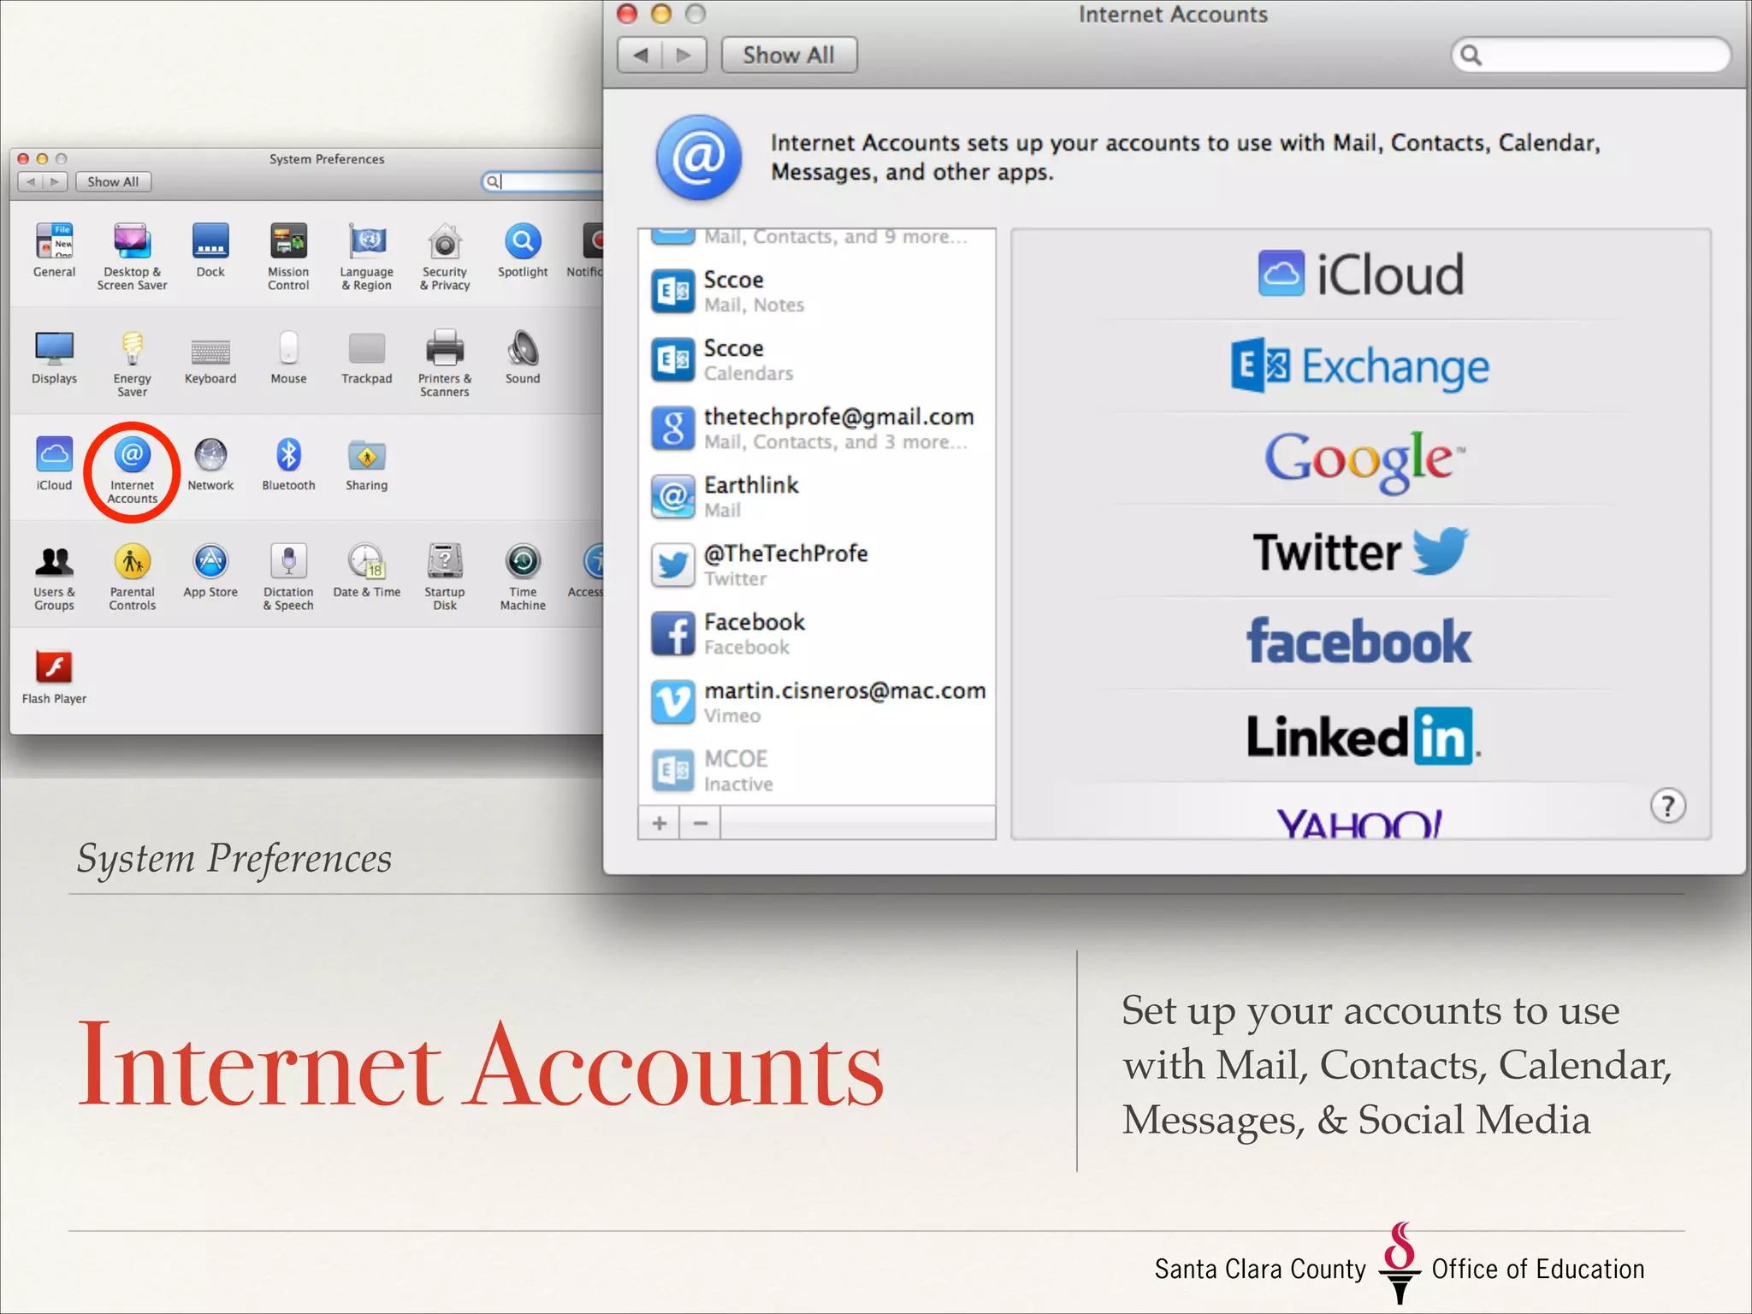Select inactive MCOE account
This screenshot has width=1752, height=1314.
817,771
